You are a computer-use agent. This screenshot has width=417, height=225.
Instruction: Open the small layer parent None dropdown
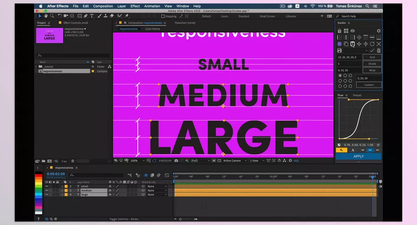tap(157, 186)
